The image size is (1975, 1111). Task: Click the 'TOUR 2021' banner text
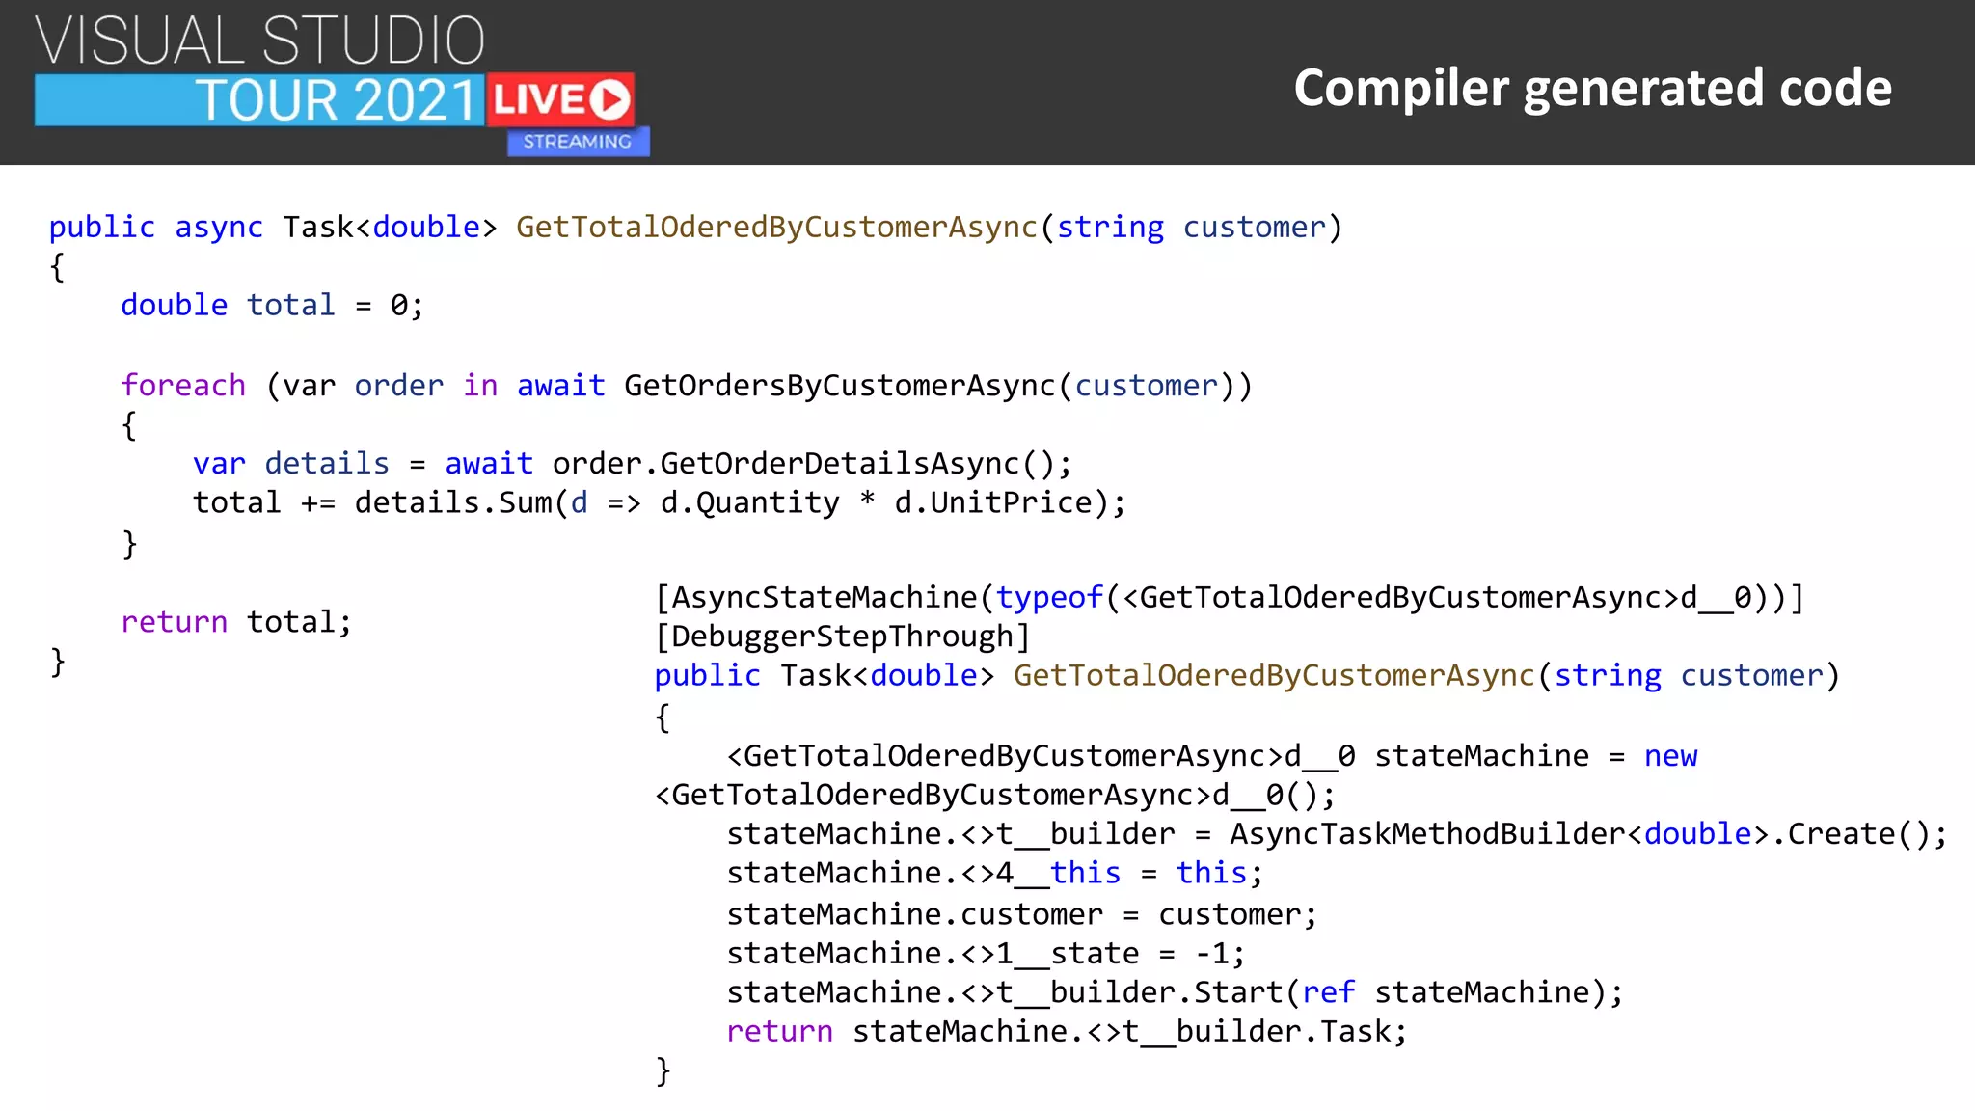coord(338,100)
